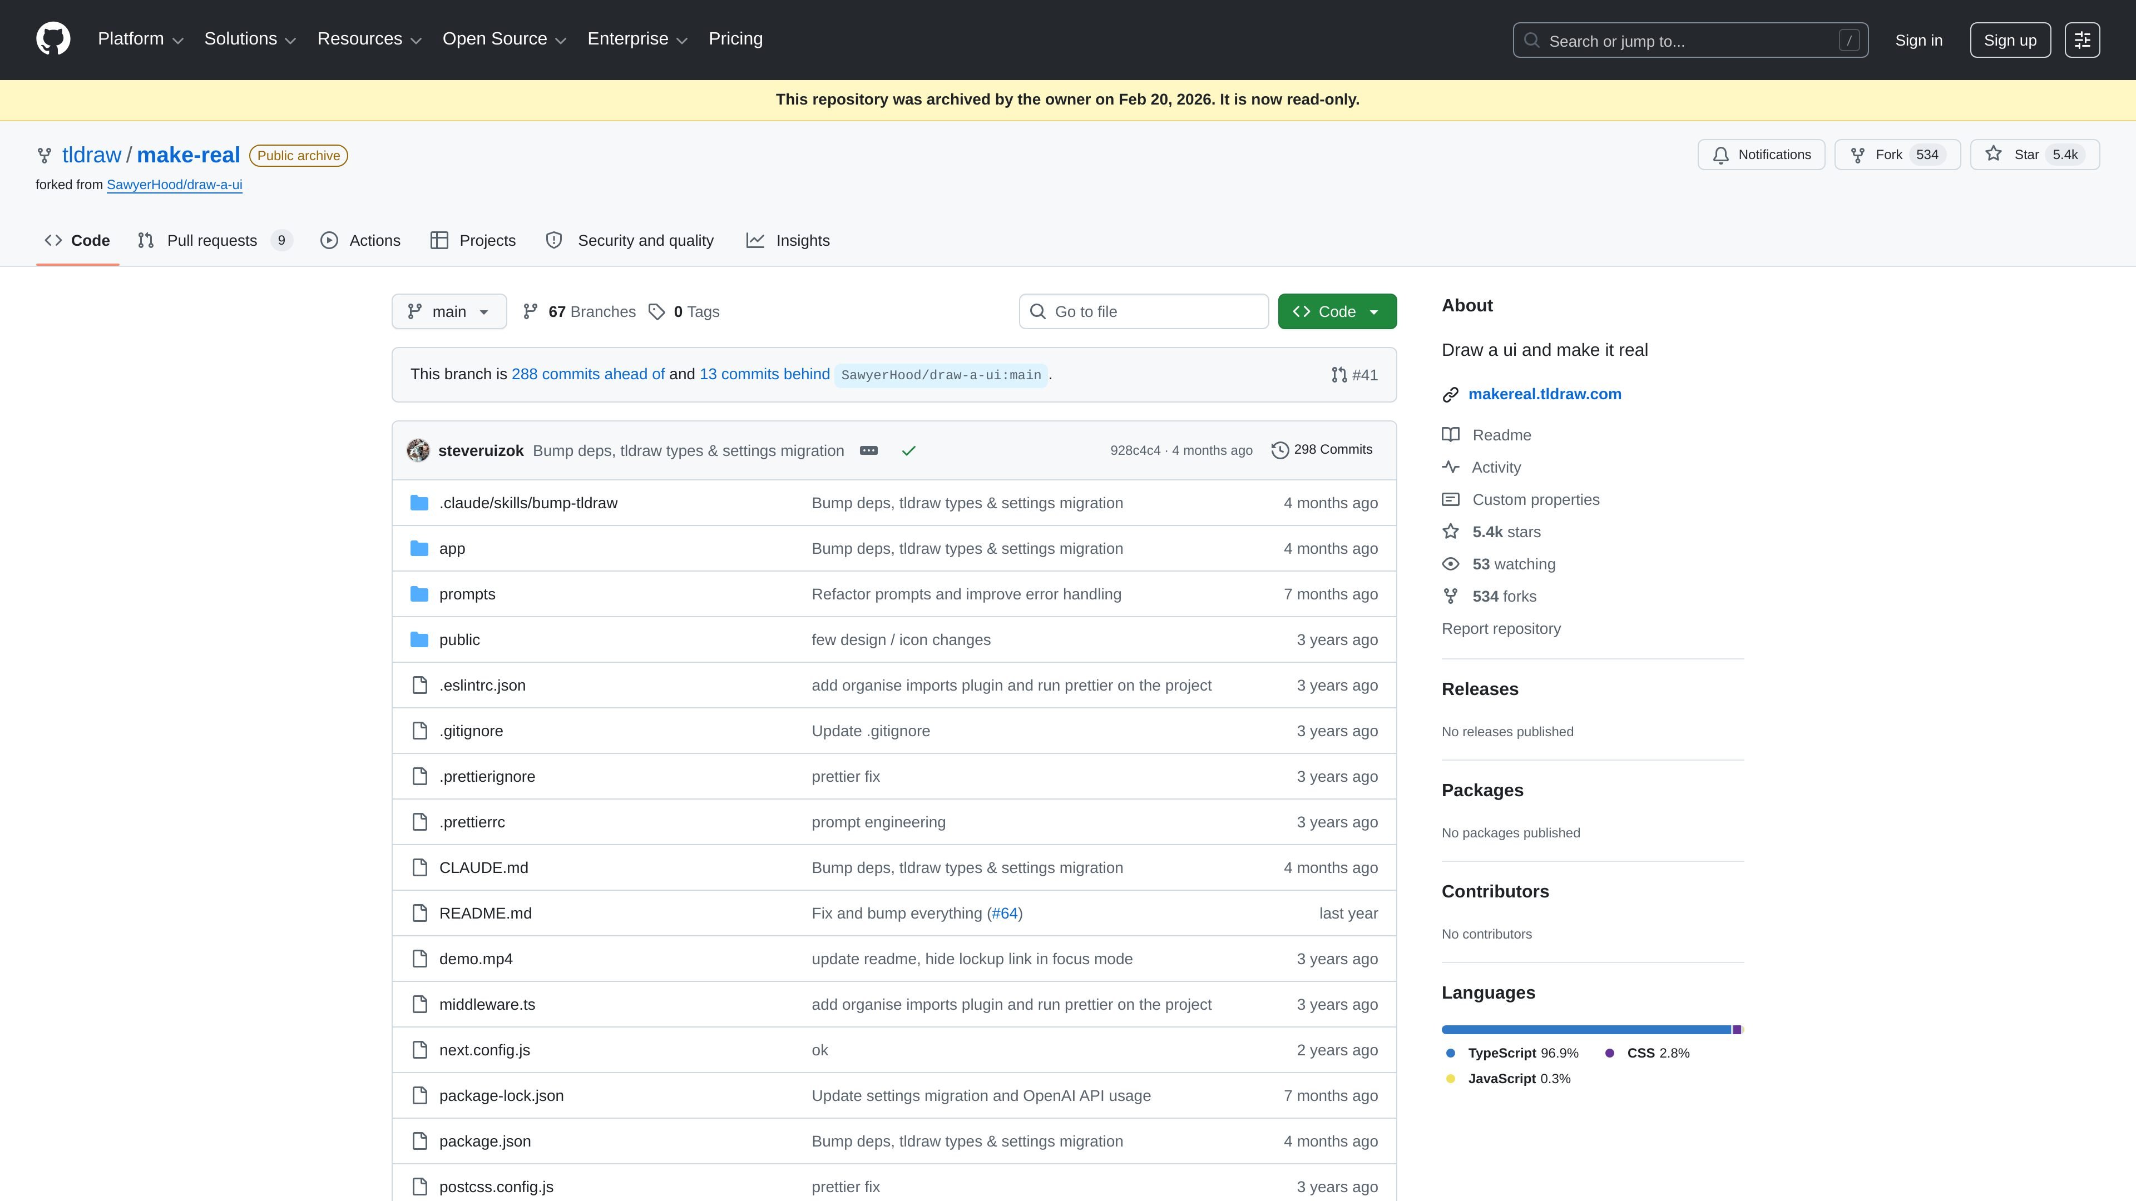Screen dimensions: 2136x1201
Task: Click the Readme book icon
Action: pos(1450,435)
